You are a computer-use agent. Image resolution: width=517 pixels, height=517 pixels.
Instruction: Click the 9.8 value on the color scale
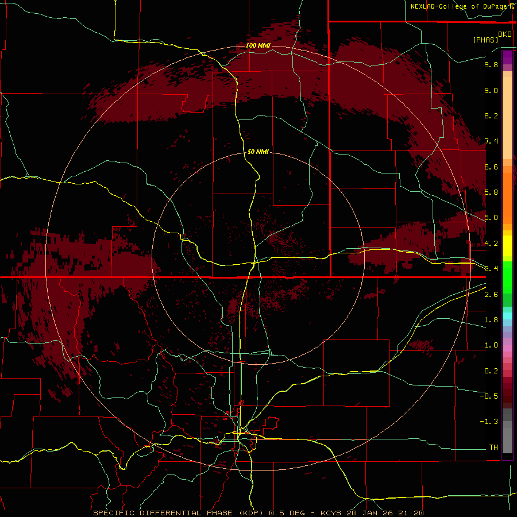491,64
